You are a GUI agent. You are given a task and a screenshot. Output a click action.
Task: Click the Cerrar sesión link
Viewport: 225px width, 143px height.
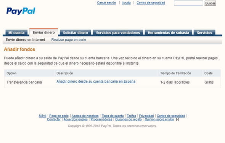point(106,3)
